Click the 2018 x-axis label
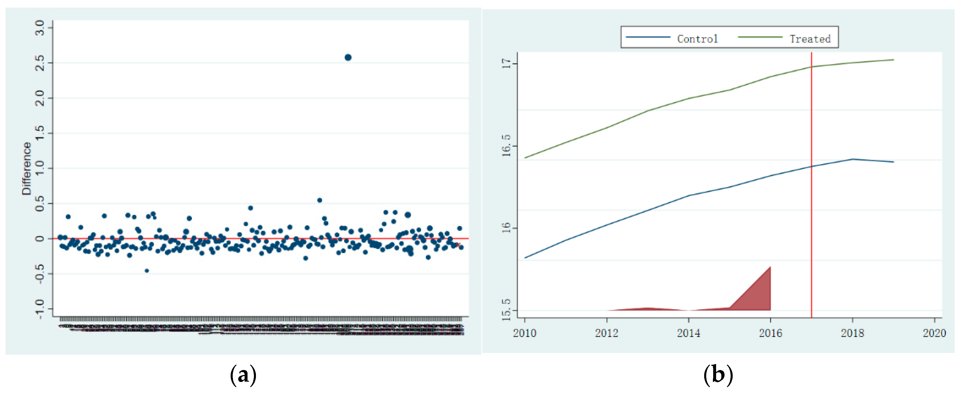The height and width of the screenshot is (395, 961). pyautogui.click(x=852, y=333)
